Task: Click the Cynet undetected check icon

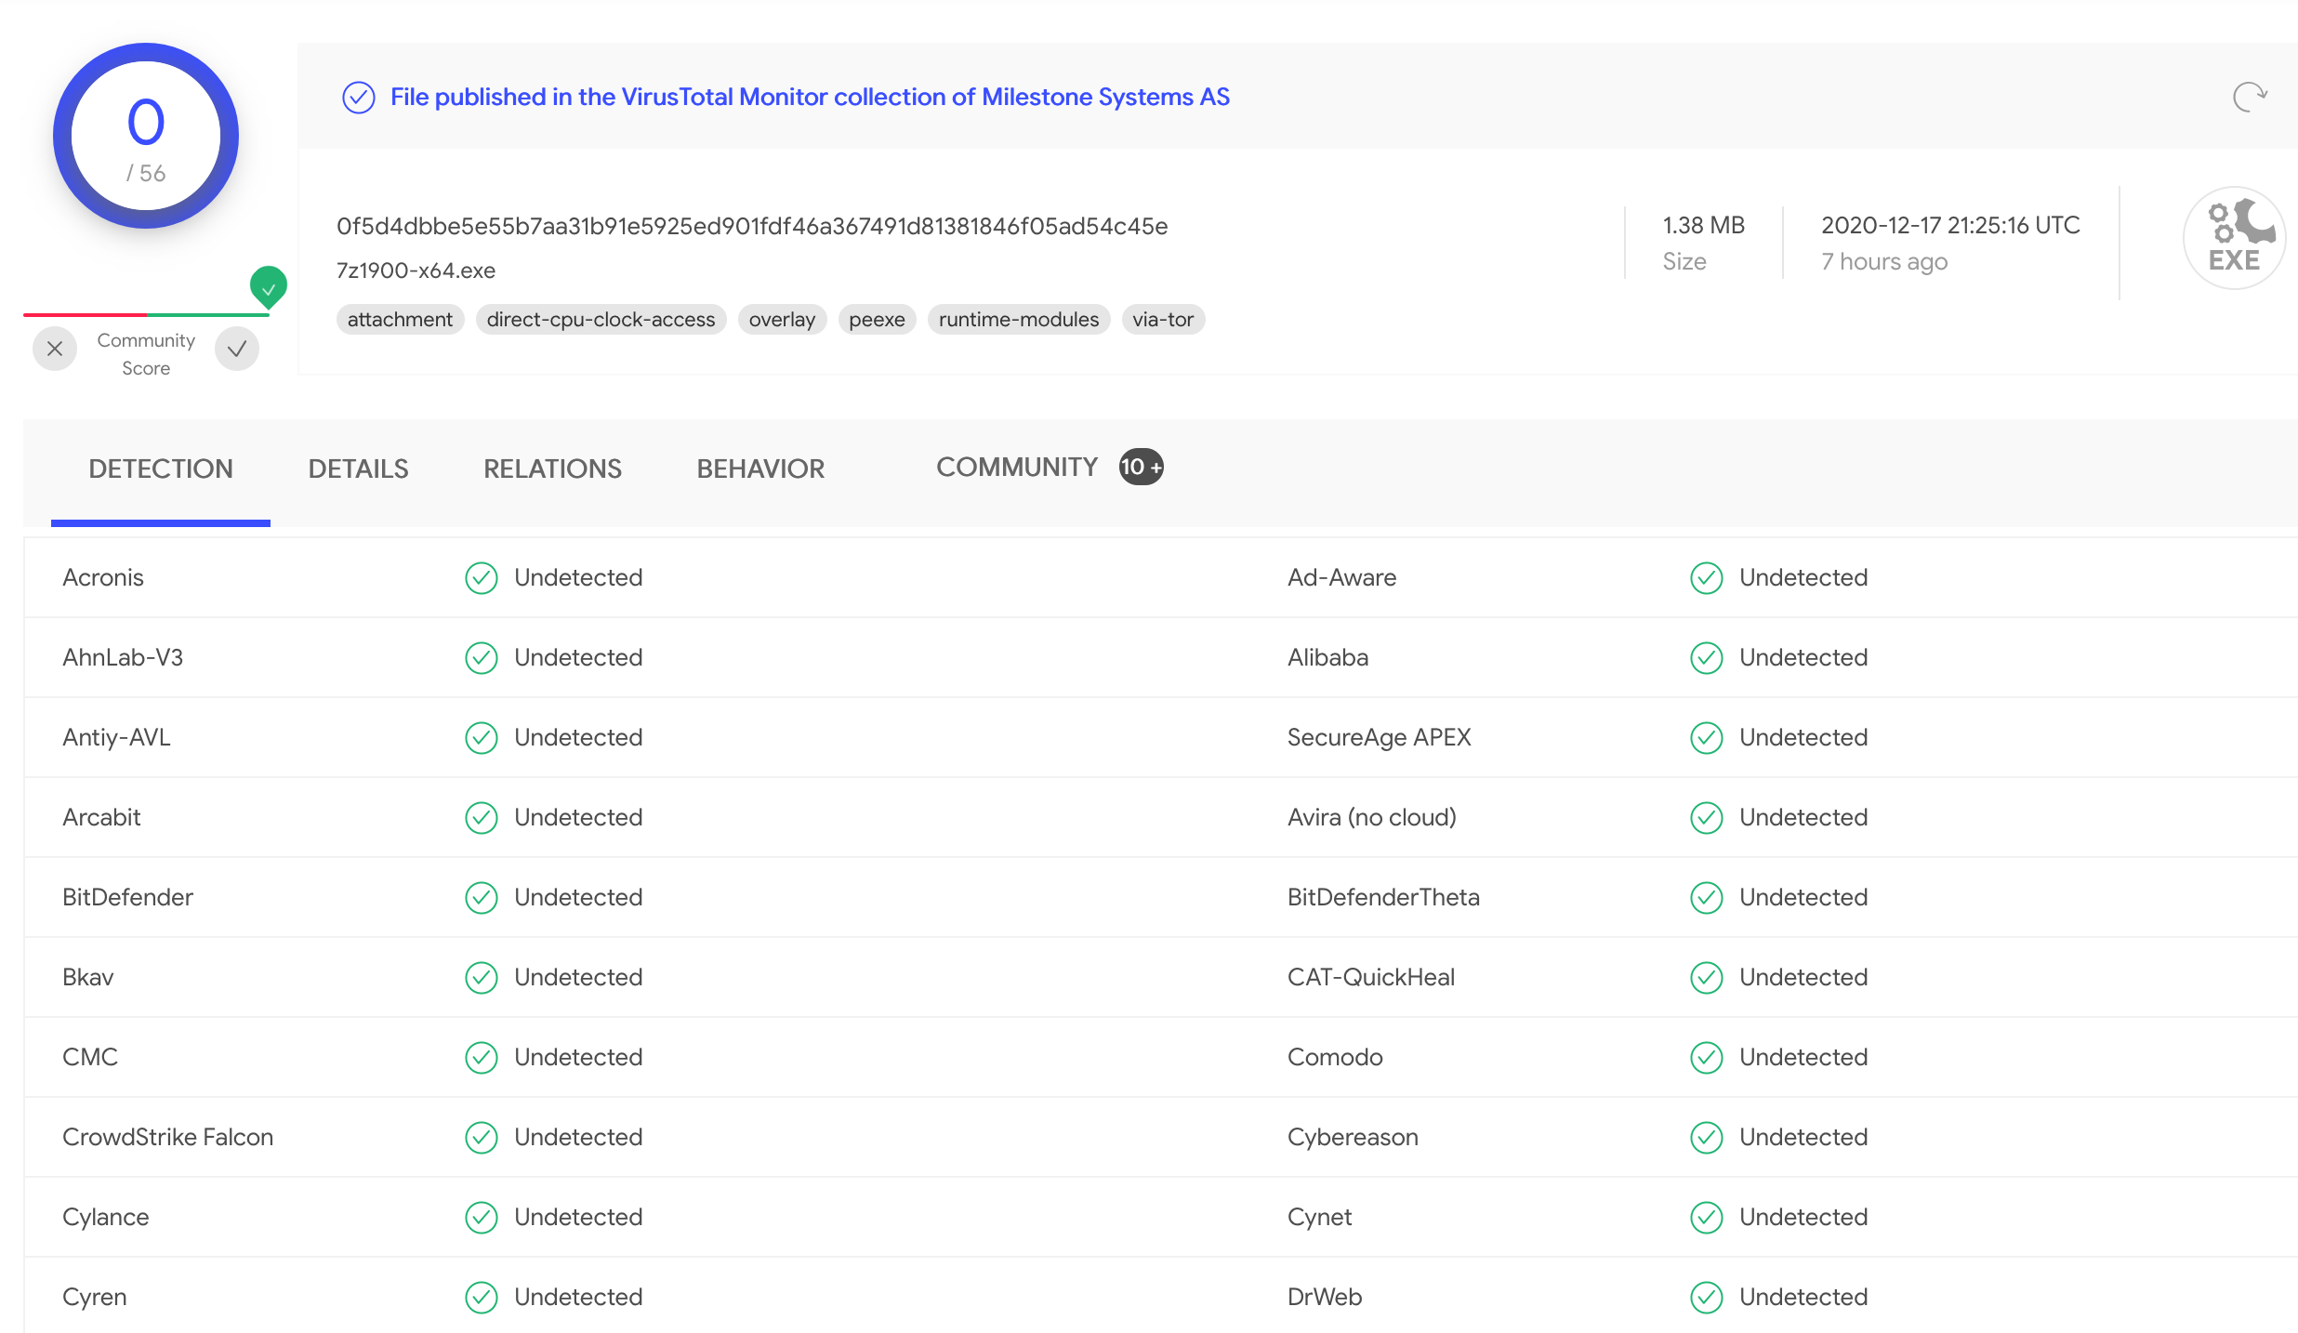Action: [1707, 1217]
